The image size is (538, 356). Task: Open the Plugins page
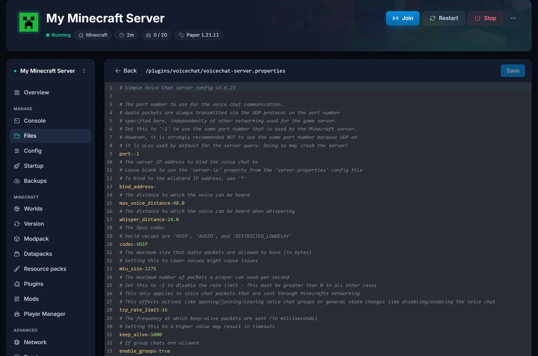point(50,284)
